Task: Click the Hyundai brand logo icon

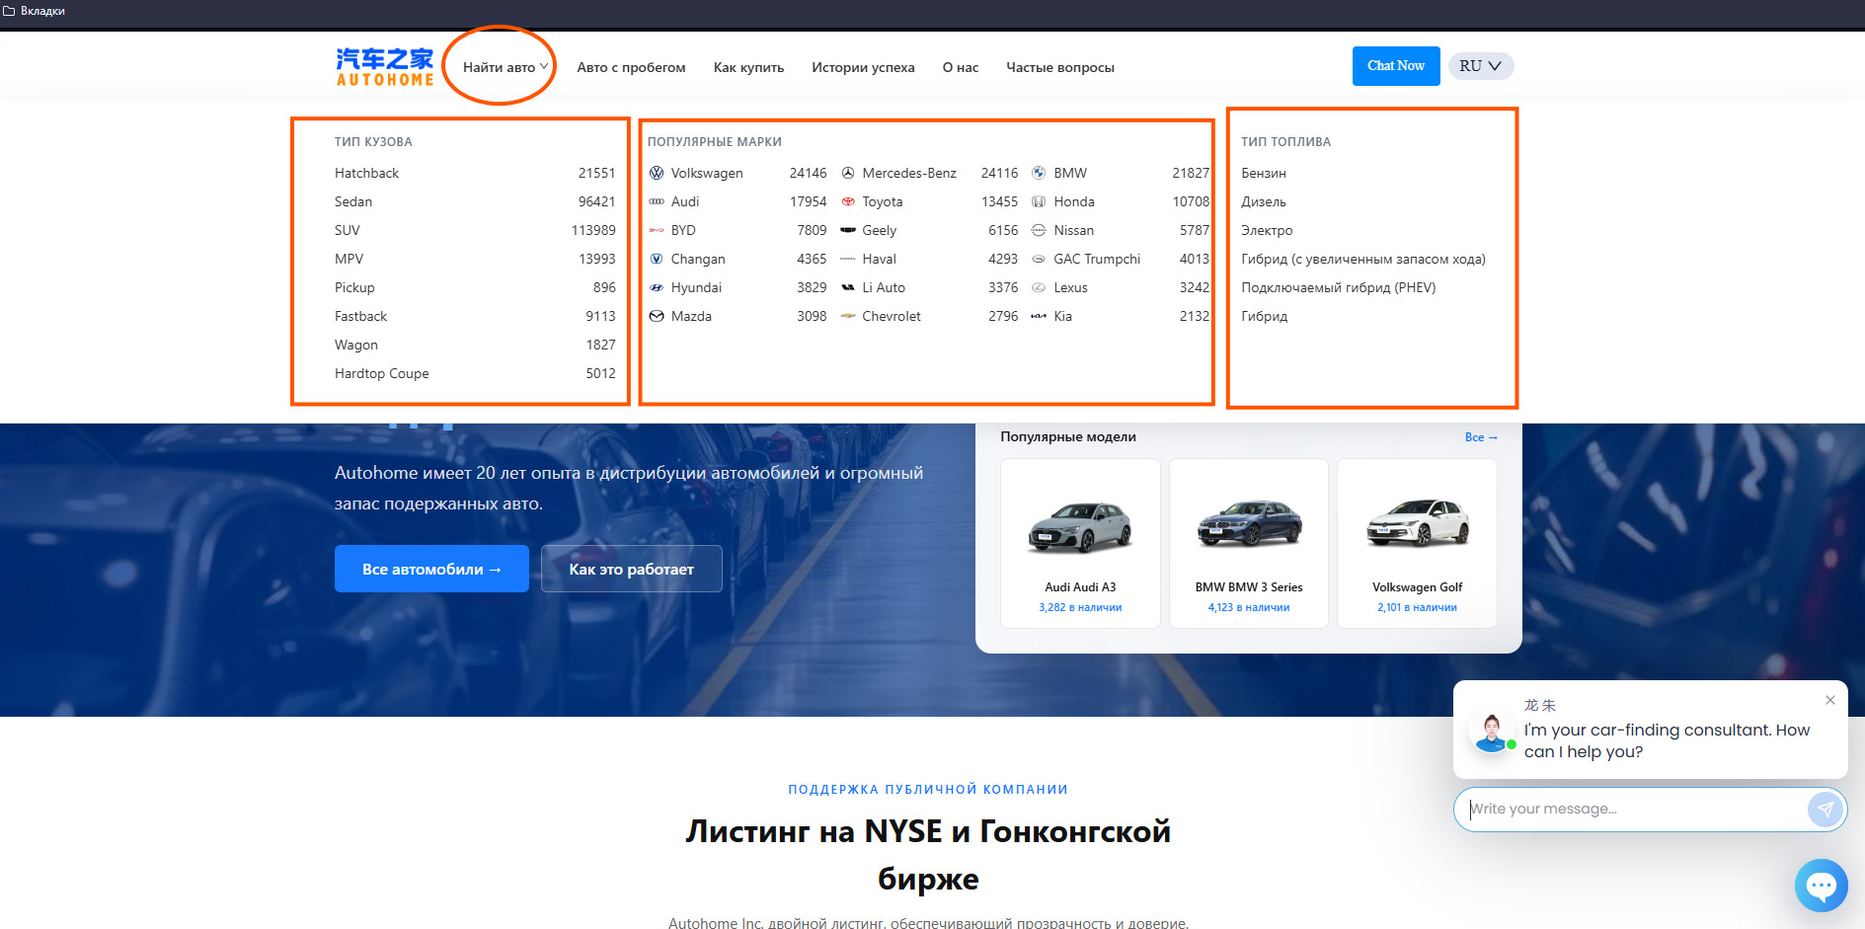Action: point(657,287)
